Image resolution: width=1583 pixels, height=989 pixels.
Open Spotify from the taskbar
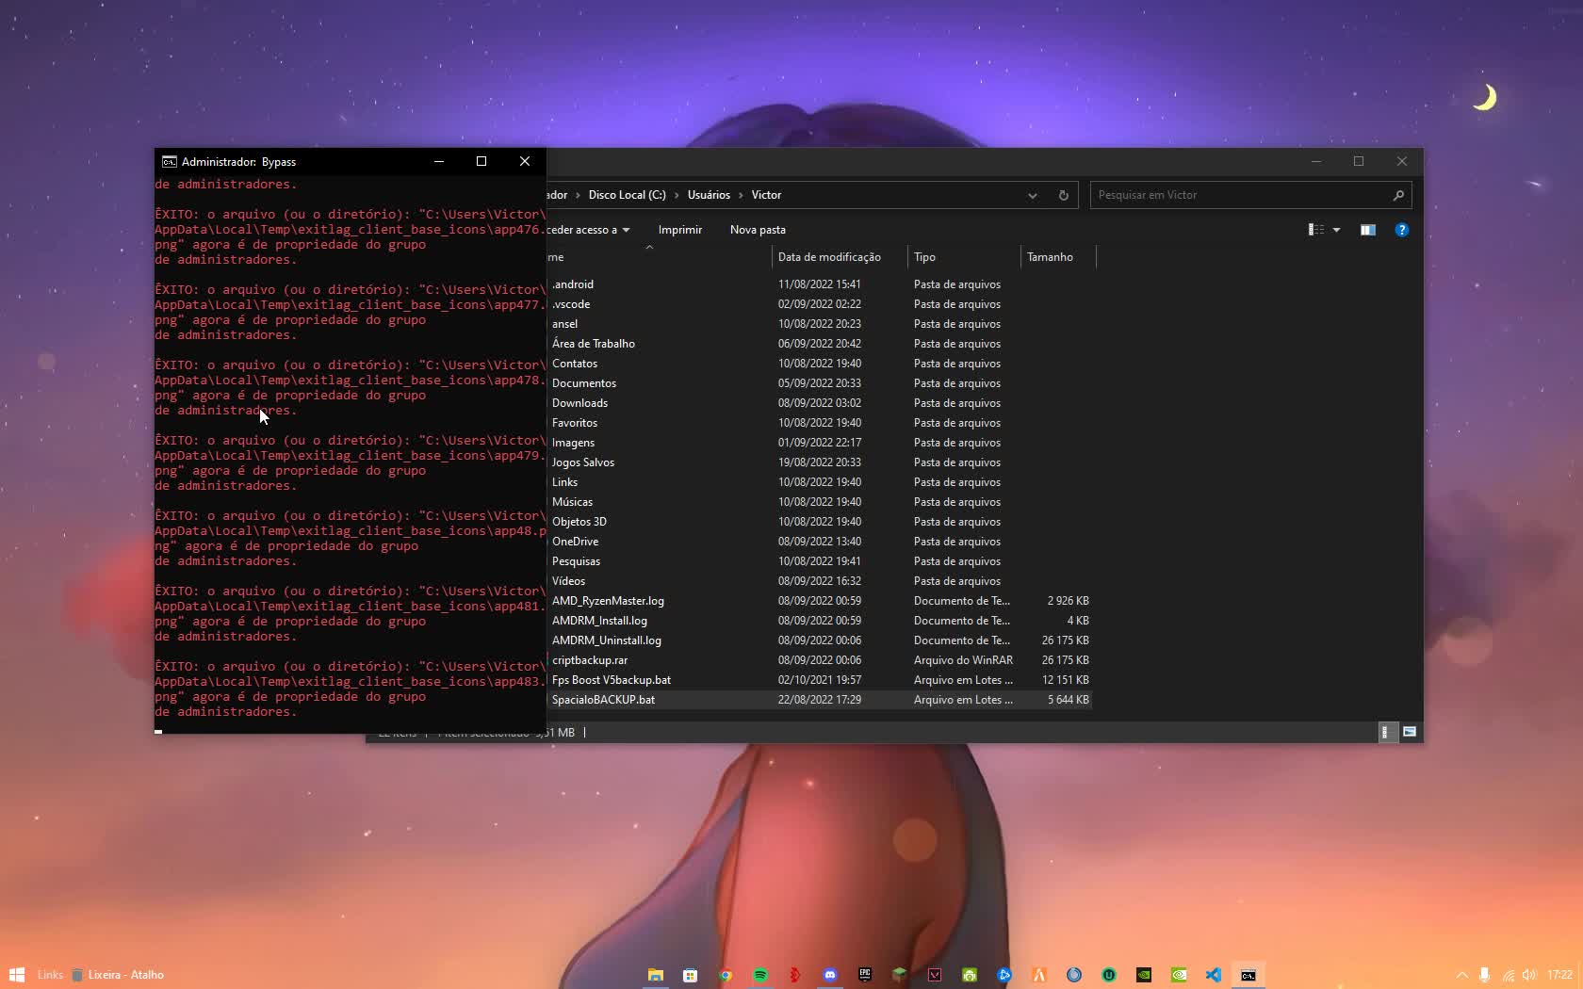click(x=759, y=975)
